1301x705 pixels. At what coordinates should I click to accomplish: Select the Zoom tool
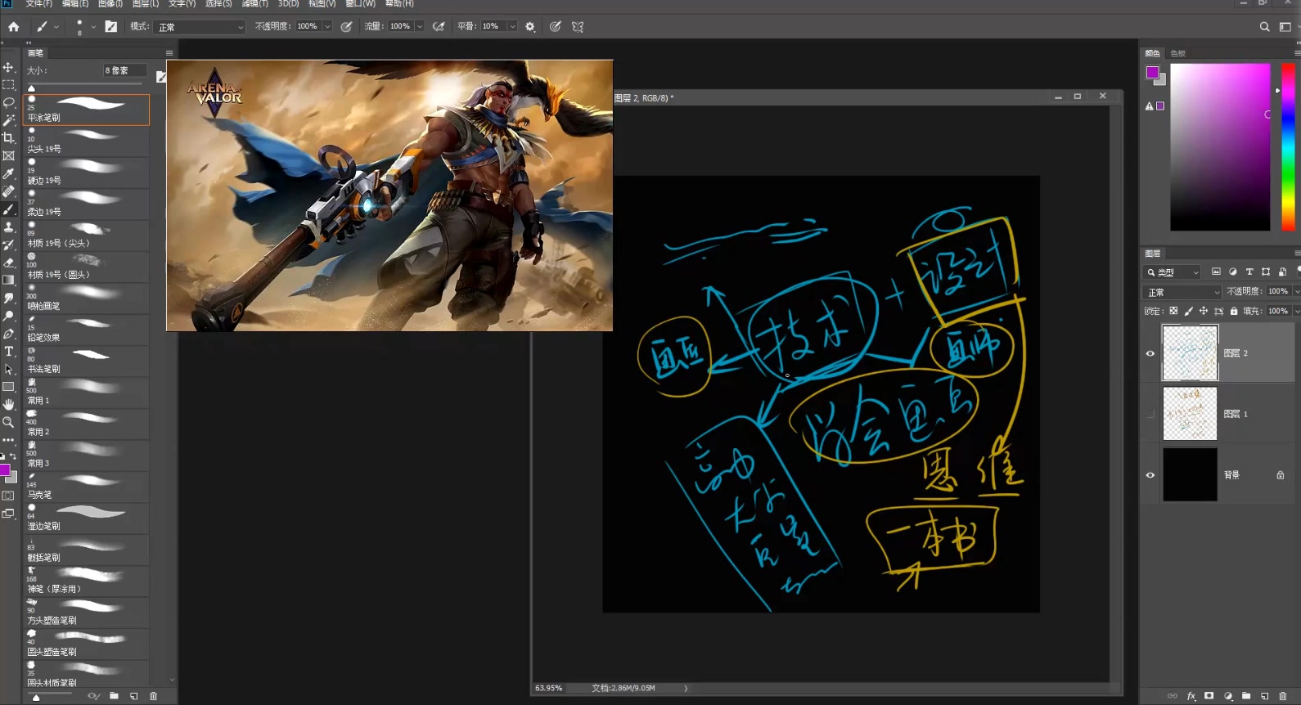point(8,422)
